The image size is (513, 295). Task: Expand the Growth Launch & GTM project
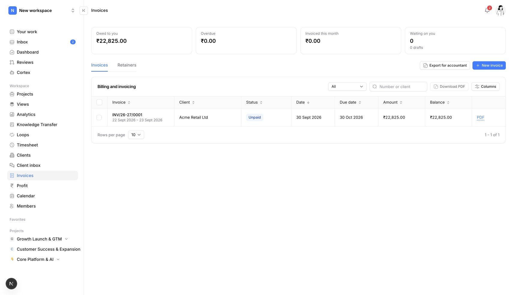(x=66, y=239)
